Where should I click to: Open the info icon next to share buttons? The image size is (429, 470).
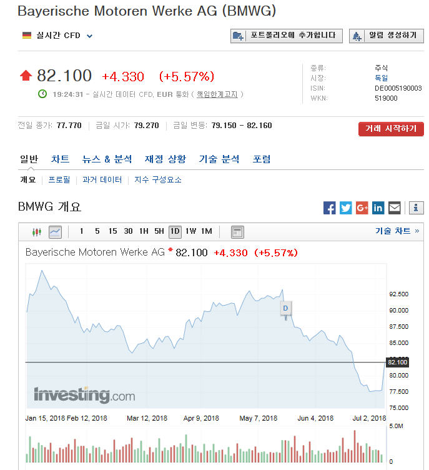417,208
